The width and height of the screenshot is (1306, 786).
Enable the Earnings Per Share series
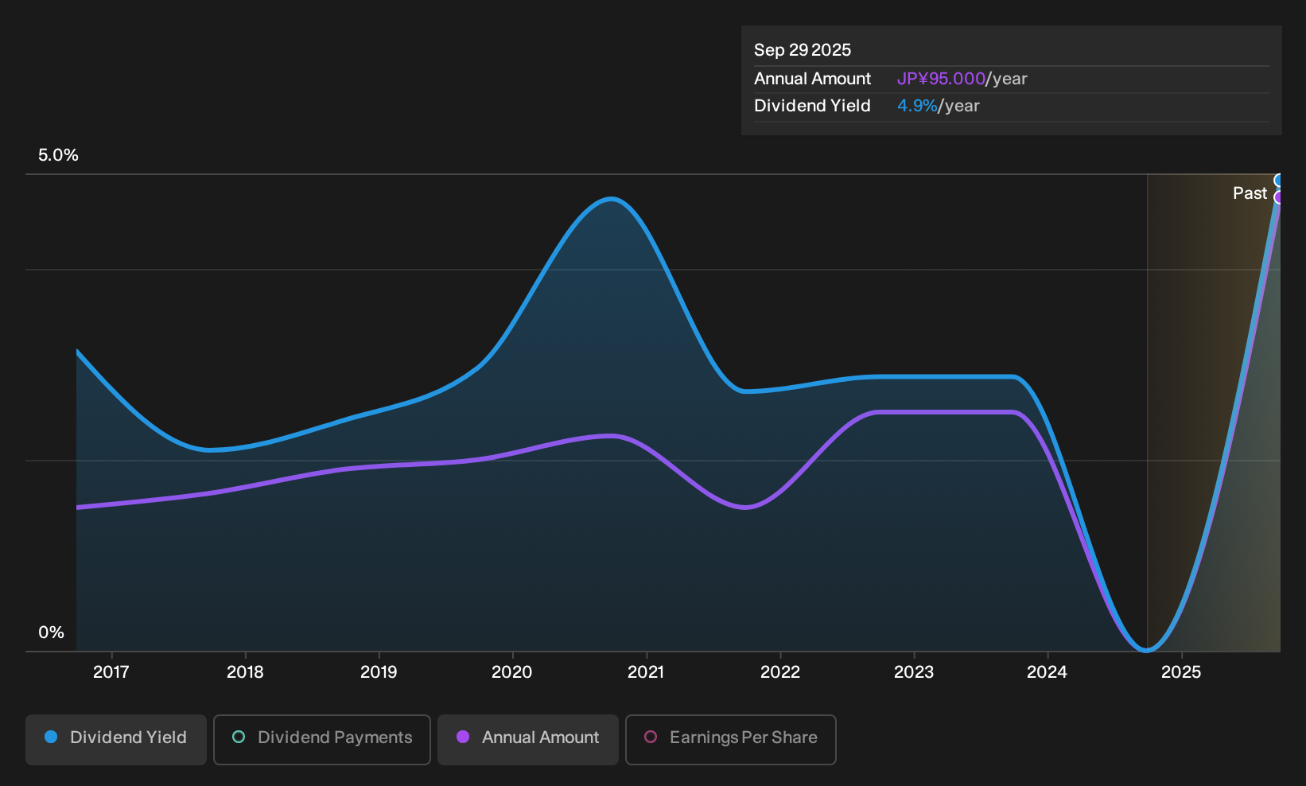tap(731, 740)
